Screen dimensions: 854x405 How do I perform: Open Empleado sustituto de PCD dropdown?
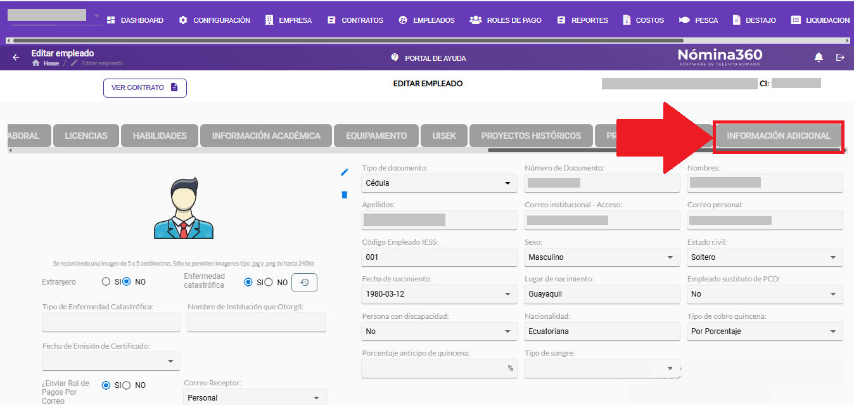click(x=765, y=294)
